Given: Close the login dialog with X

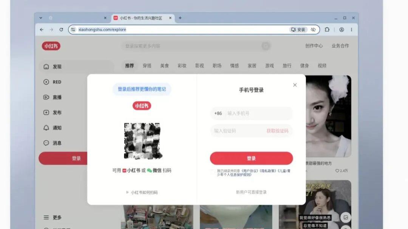Looking at the screenshot, I should click(x=295, y=85).
